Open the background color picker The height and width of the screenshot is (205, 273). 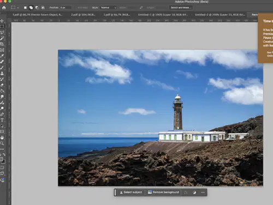tap(3, 161)
